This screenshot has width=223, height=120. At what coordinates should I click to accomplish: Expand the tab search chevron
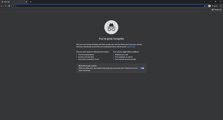pyautogui.click(x=204, y=1)
